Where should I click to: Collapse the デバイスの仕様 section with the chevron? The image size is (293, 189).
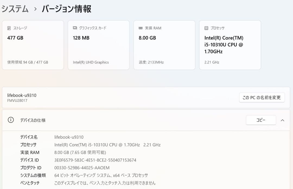[283, 120]
